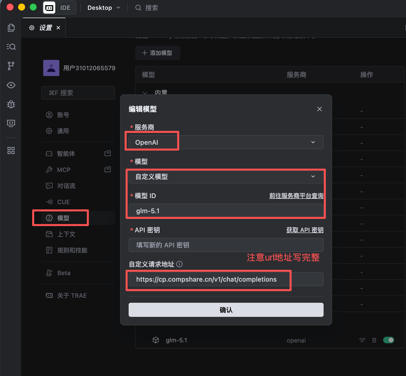This screenshot has width=406, height=376.
Task: Go to 模型 settings section
Action: pyautogui.click(x=78, y=218)
